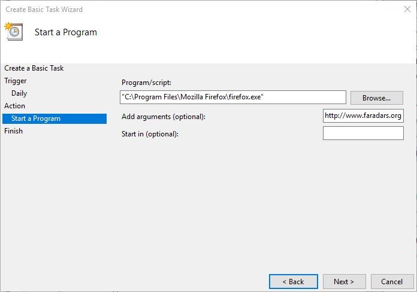
Task: Click the Start a Program page heading
Action: coord(65,32)
